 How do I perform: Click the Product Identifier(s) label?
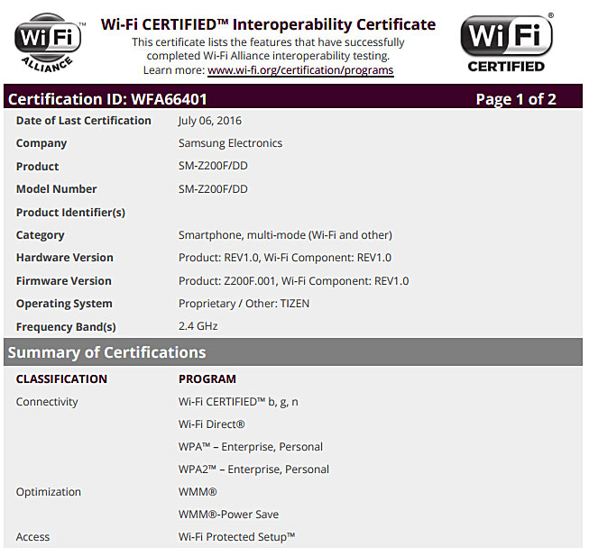click(70, 213)
